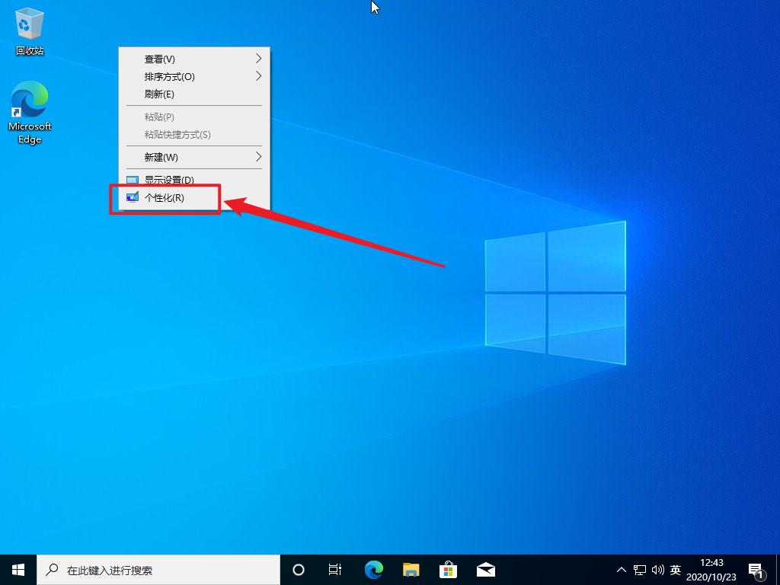Click the Cortana circle icon on taskbar
780x585 pixels.
point(298,569)
